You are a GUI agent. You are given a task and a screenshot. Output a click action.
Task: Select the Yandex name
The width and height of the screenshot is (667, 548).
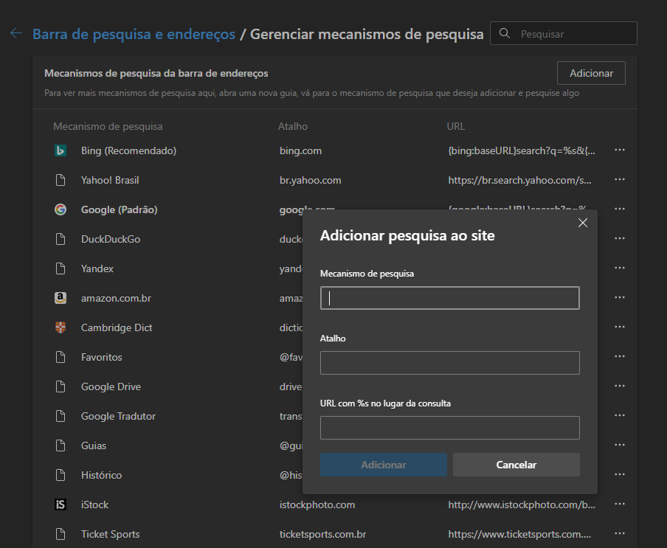[97, 268]
